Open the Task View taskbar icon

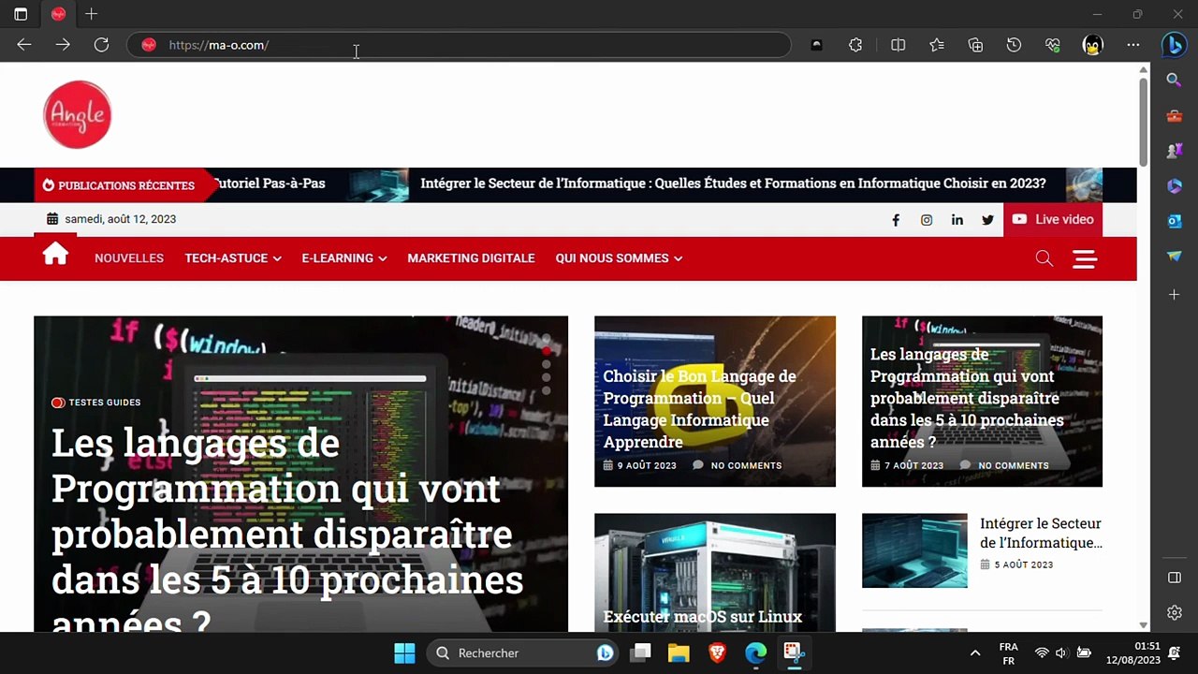point(640,653)
